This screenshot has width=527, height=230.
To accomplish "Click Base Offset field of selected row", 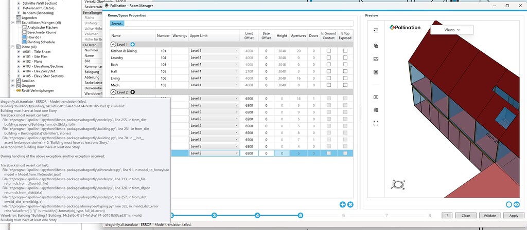I will tap(266, 153).
